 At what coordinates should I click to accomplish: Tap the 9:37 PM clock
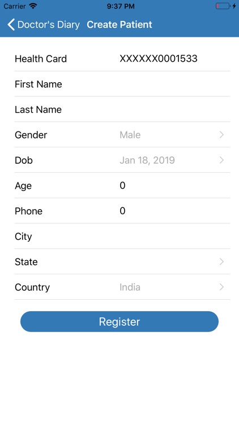[121, 6]
